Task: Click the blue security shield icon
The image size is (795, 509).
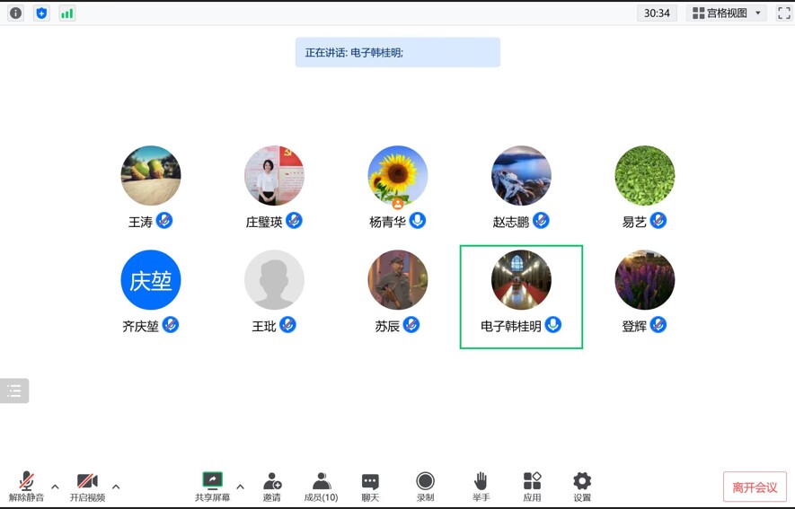Action: 41,13
